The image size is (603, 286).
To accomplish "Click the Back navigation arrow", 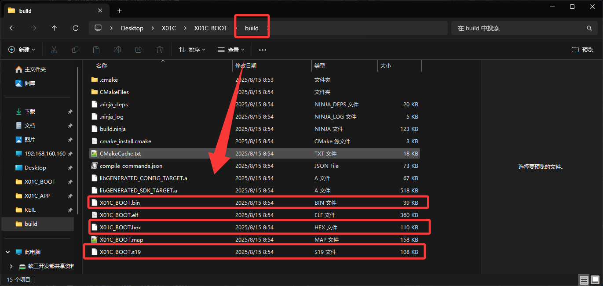I will (x=12, y=28).
